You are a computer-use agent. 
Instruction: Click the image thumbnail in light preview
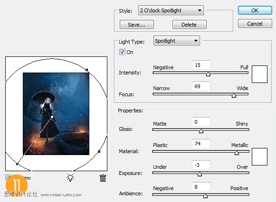coord(56,114)
